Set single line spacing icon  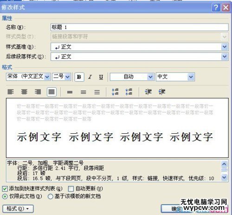pyautogui.click(x=70, y=92)
